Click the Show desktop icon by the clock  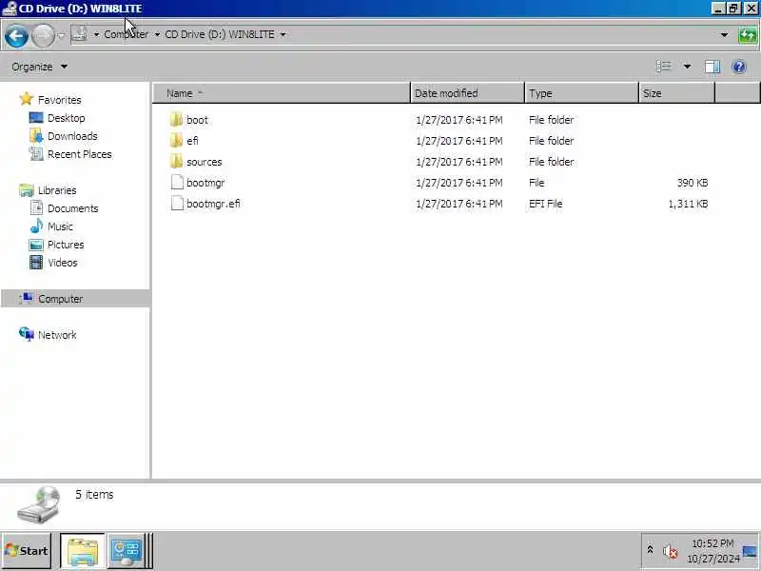coord(750,551)
